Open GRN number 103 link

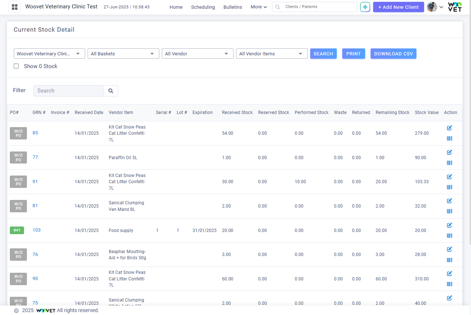(x=37, y=230)
